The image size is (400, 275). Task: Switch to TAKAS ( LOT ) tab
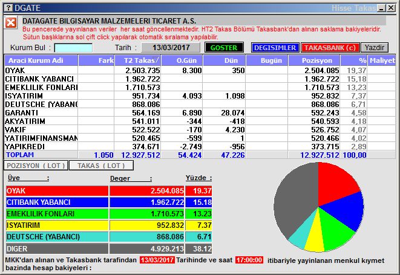pyautogui.click(x=101, y=166)
